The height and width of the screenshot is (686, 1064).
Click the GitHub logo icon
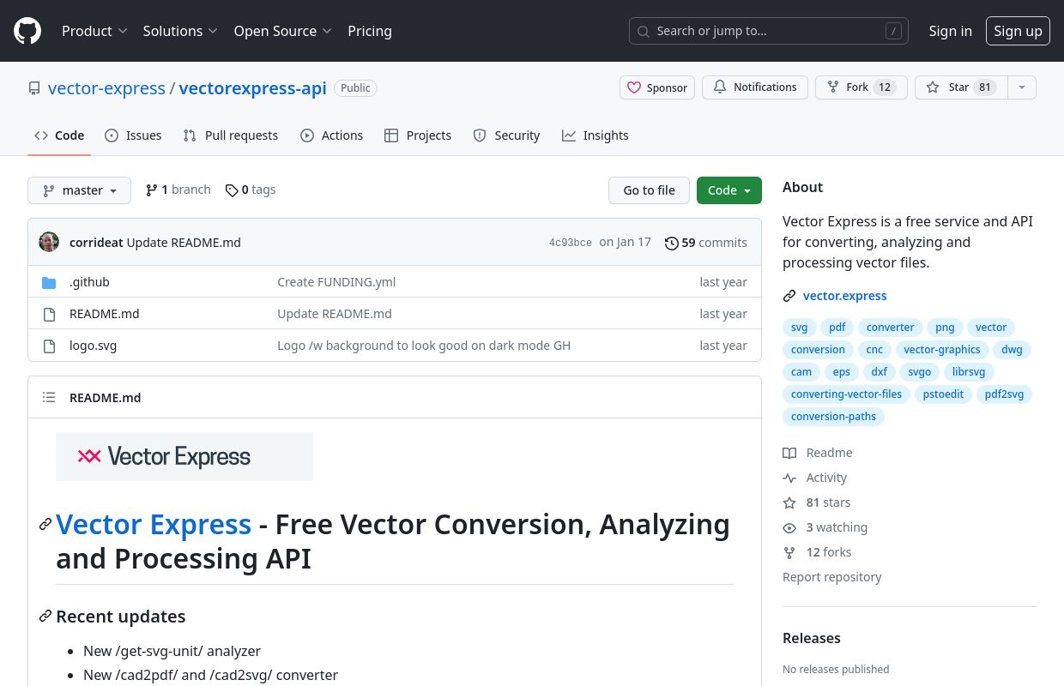click(27, 31)
